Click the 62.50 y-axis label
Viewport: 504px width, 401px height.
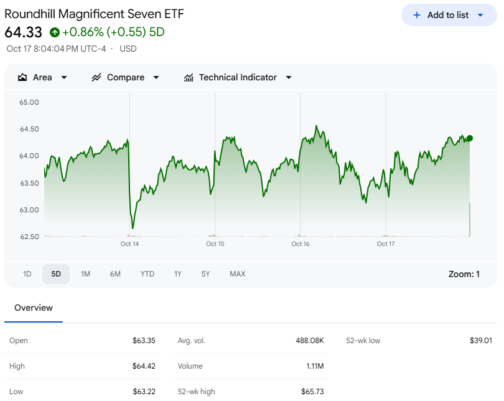29,237
